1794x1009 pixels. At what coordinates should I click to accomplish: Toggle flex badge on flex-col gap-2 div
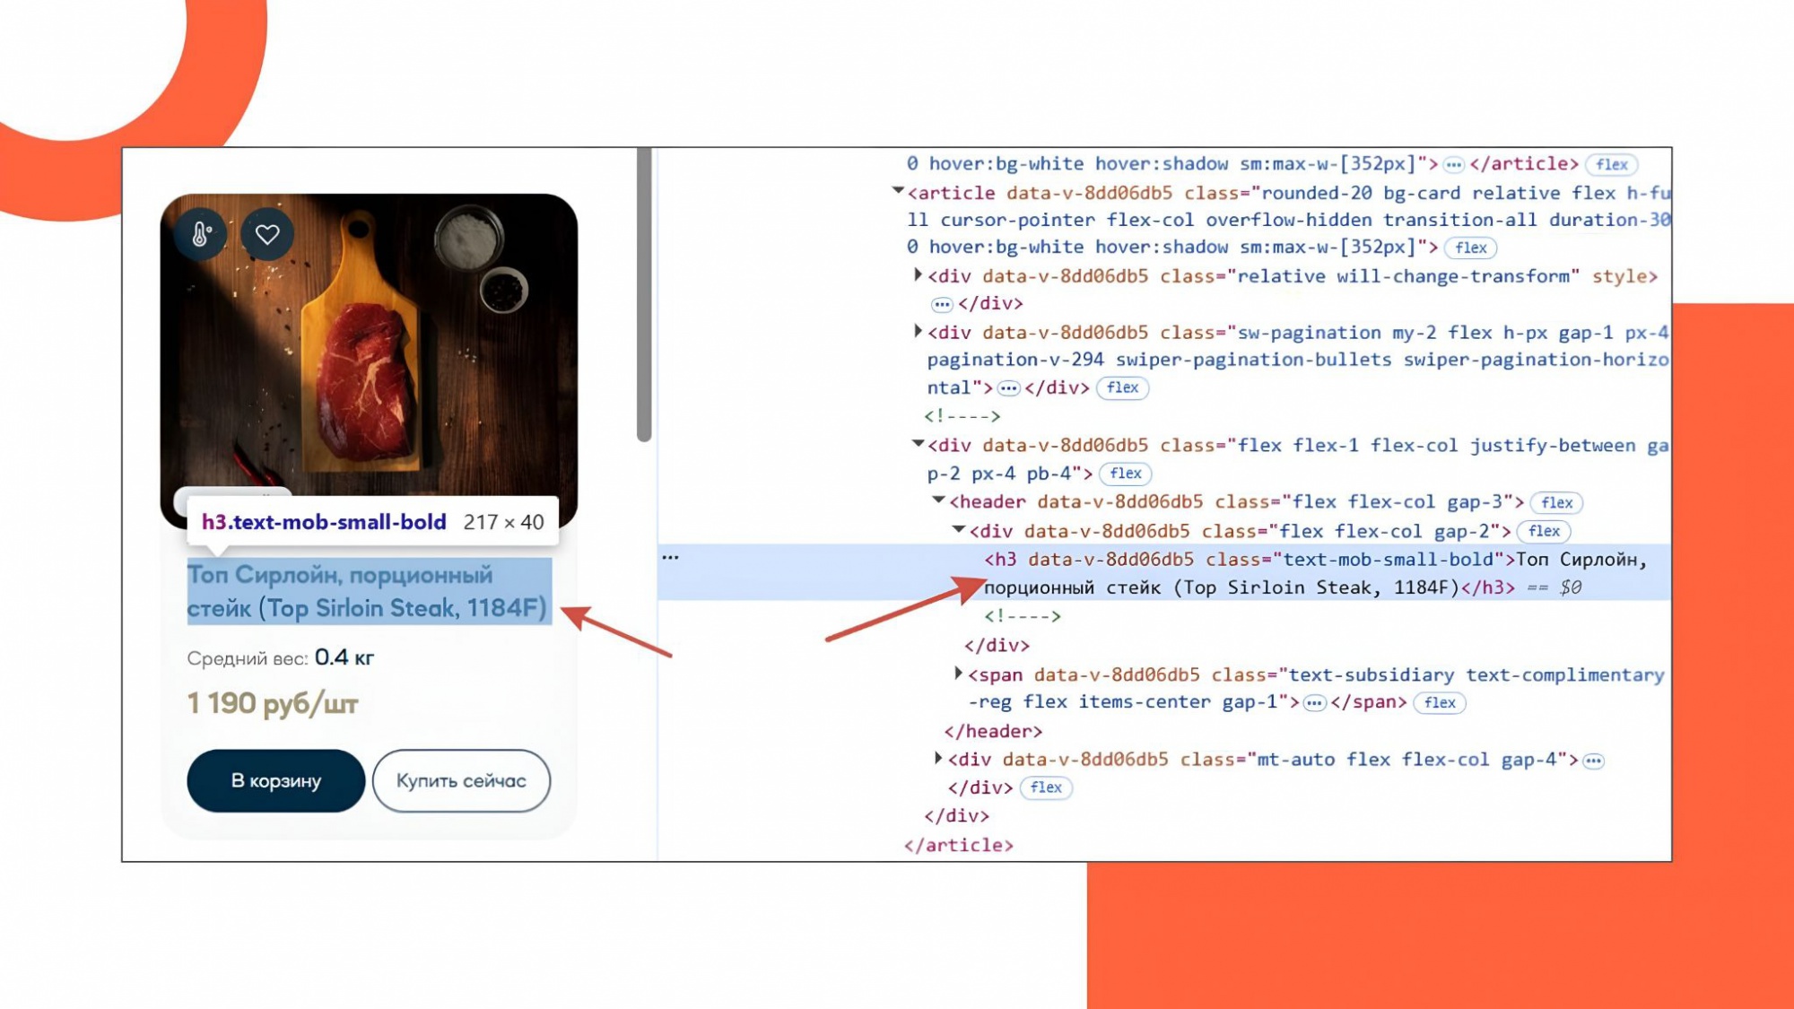click(x=1543, y=531)
